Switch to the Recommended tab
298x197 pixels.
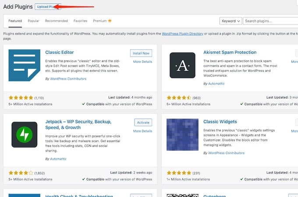point(56,21)
